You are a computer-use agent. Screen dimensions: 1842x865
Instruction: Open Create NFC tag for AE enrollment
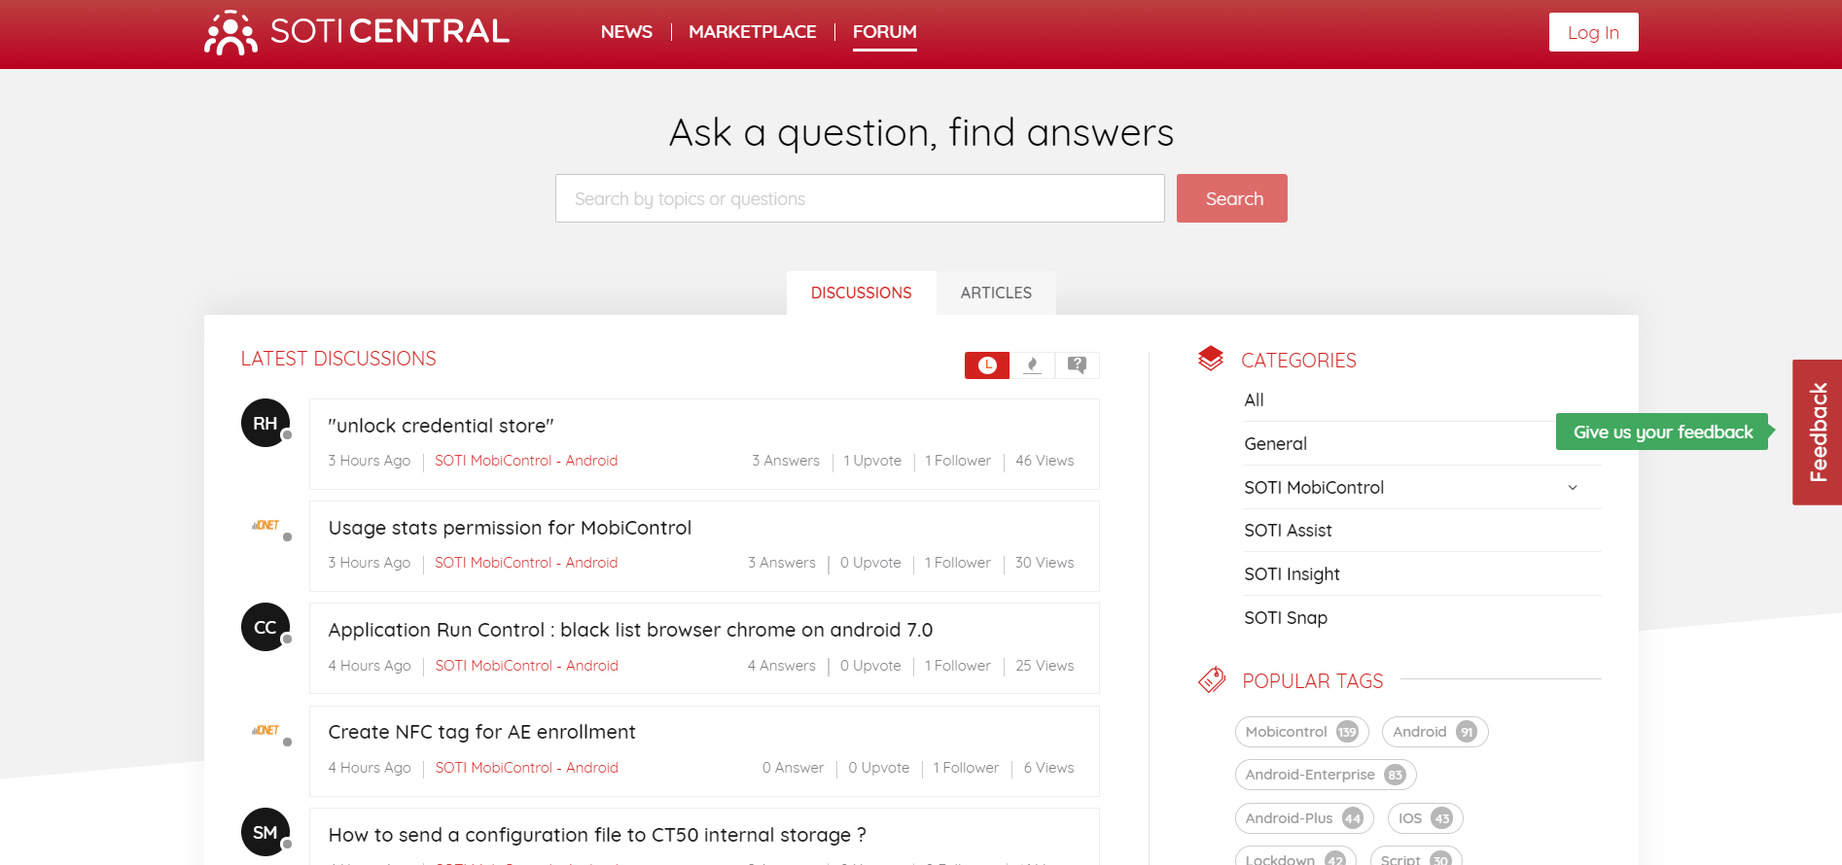481,732
